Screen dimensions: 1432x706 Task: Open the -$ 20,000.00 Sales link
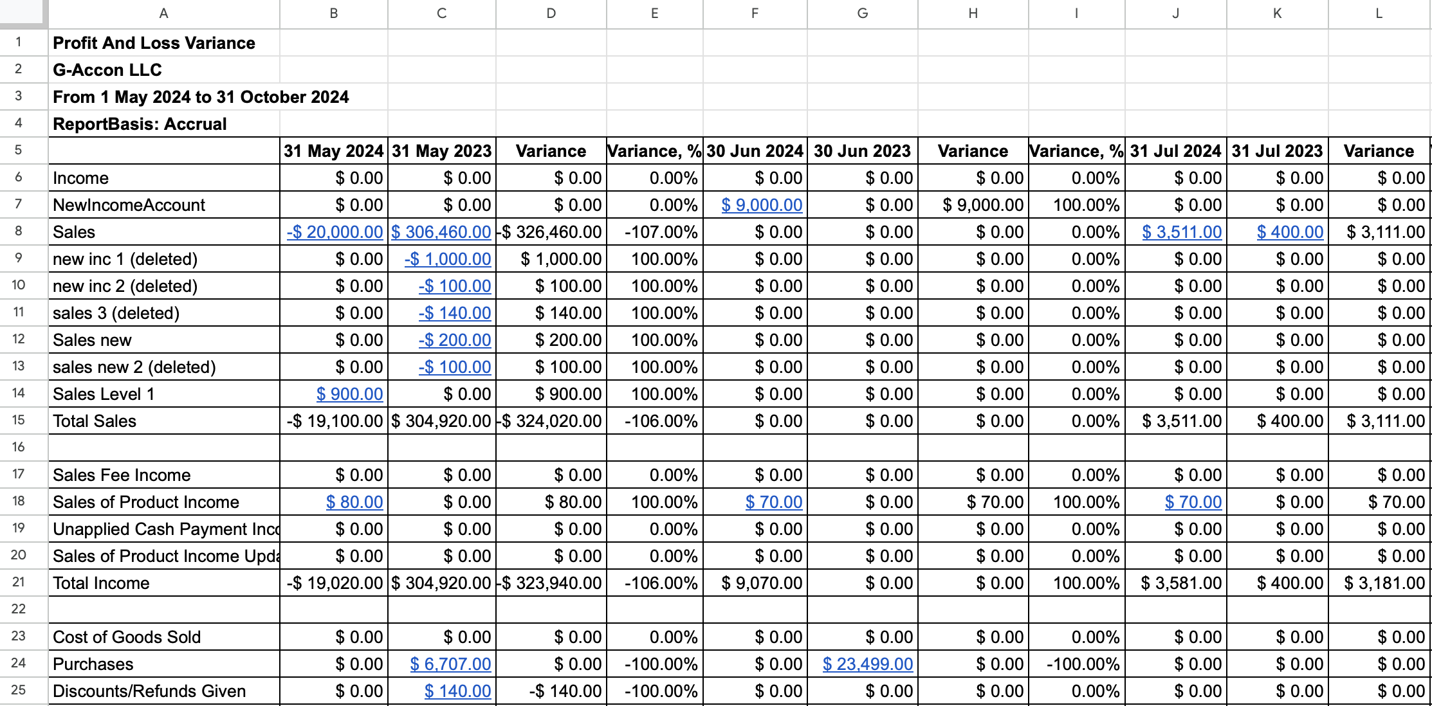click(x=335, y=232)
